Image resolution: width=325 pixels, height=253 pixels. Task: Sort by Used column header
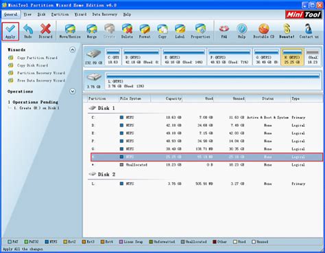coord(198,98)
